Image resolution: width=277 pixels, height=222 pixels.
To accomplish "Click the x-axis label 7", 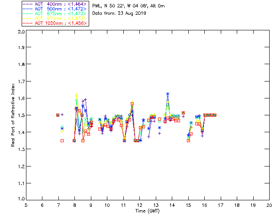I will click(x=58, y=205).
